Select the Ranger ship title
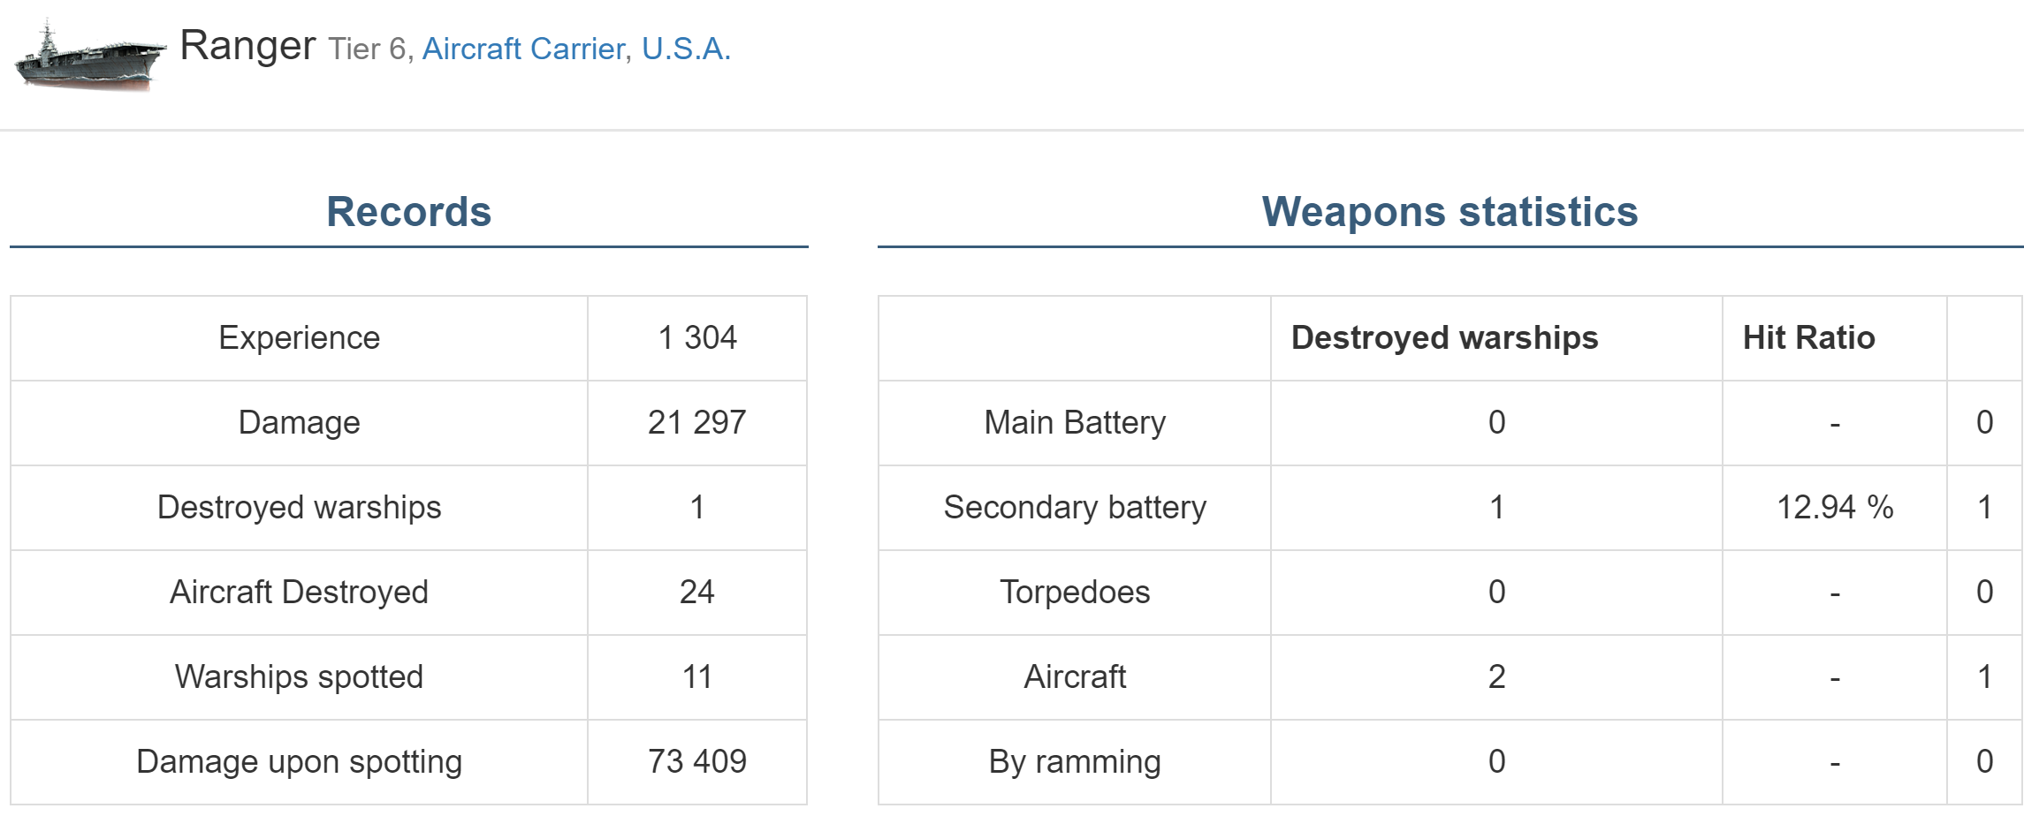Image resolution: width=2024 pixels, height=816 pixels. (x=248, y=48)
